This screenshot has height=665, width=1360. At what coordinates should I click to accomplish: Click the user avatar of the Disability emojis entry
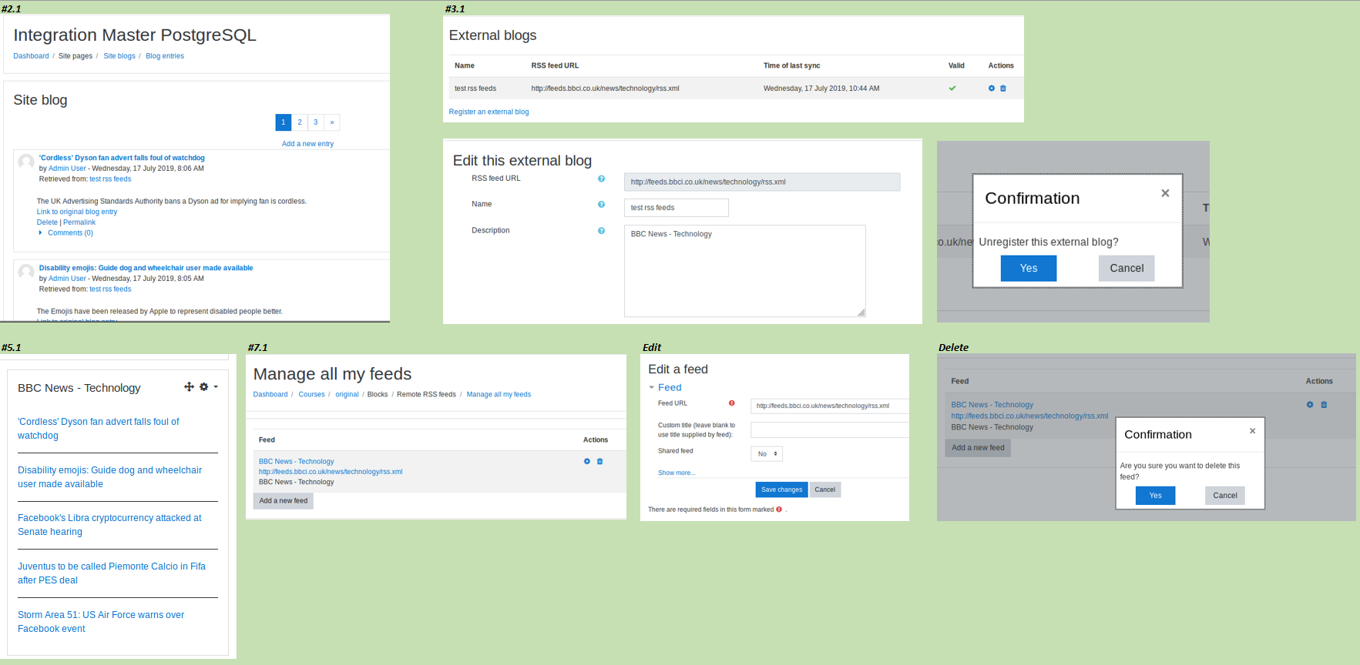click(x=26, y=272)
